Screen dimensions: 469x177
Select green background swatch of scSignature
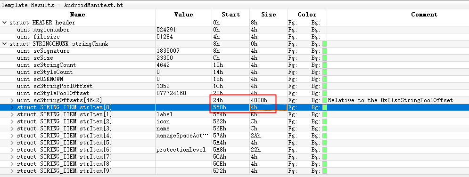click(x=324, y=51)
